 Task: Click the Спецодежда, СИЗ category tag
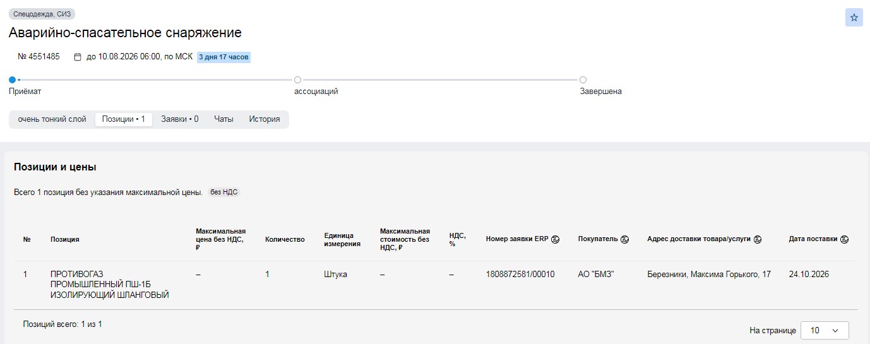[x=42, y=14]
